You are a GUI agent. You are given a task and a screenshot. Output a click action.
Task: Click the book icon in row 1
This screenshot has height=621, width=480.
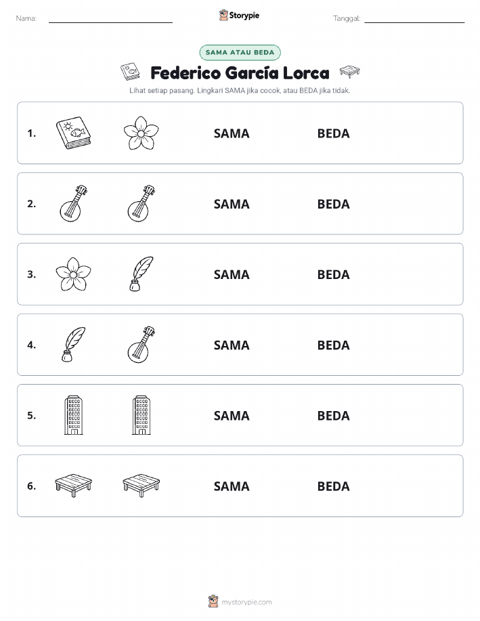(x=73, y=133)
